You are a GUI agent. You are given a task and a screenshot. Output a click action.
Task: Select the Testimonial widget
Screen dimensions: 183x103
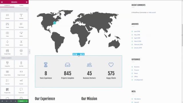(x=21, y=91)
